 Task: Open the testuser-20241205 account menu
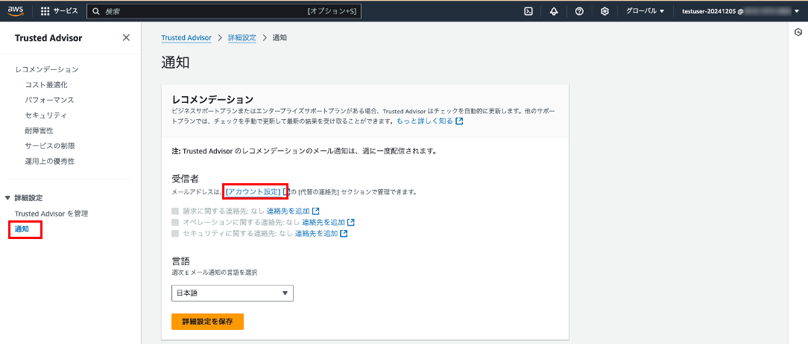(x=740, y=11)
